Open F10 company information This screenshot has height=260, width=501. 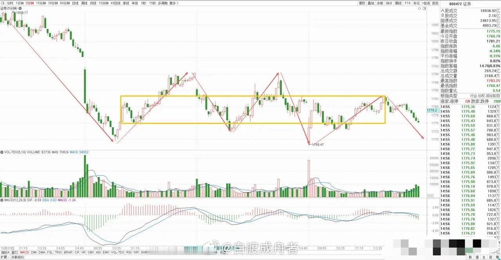[407, 3]
